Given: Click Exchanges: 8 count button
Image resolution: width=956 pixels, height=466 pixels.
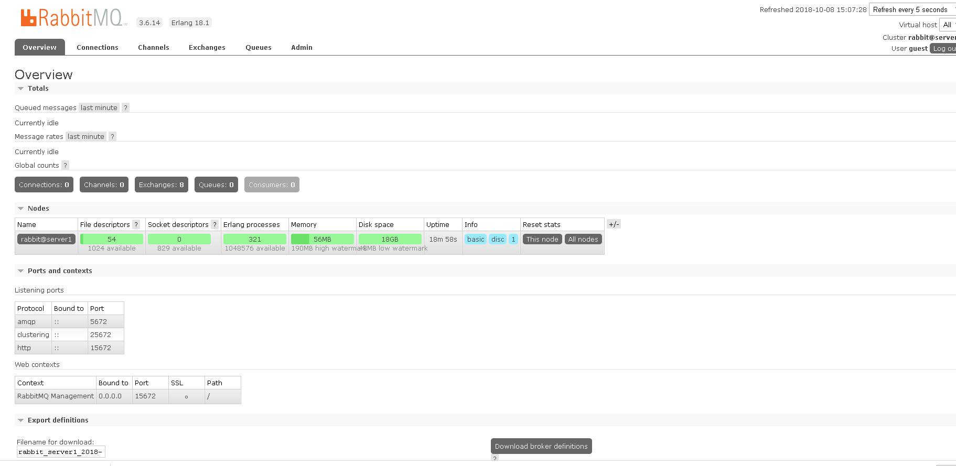Looking at the screenshot, I should tap(162, 185).
